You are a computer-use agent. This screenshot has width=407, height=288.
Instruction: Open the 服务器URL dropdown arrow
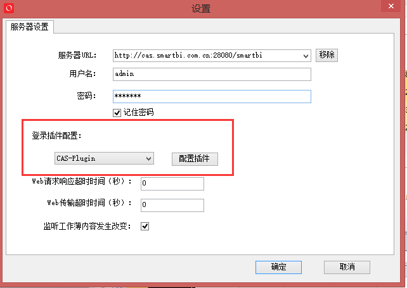(306, 56)
